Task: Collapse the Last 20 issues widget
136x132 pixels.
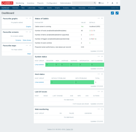Action: [102, 91]
